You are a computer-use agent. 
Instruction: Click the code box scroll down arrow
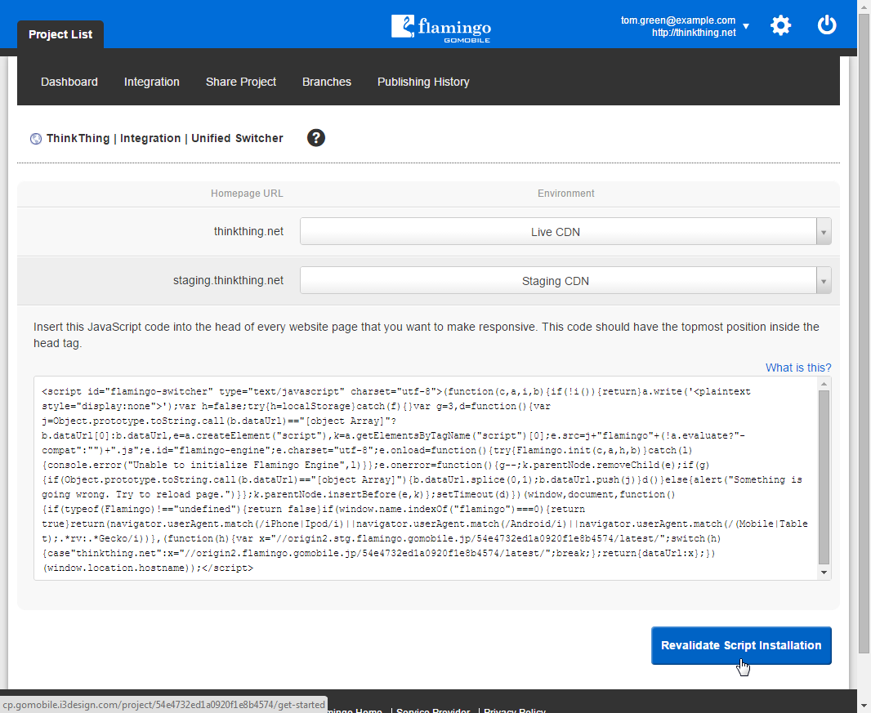824,573
